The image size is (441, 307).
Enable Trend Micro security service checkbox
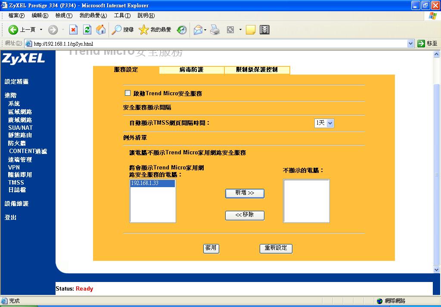tap(127, 93)
